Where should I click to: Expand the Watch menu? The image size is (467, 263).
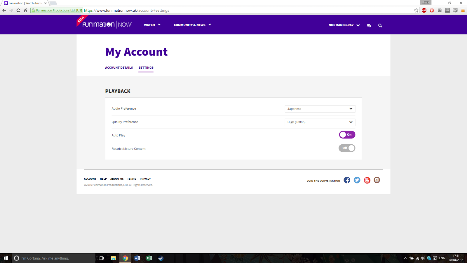152,25
